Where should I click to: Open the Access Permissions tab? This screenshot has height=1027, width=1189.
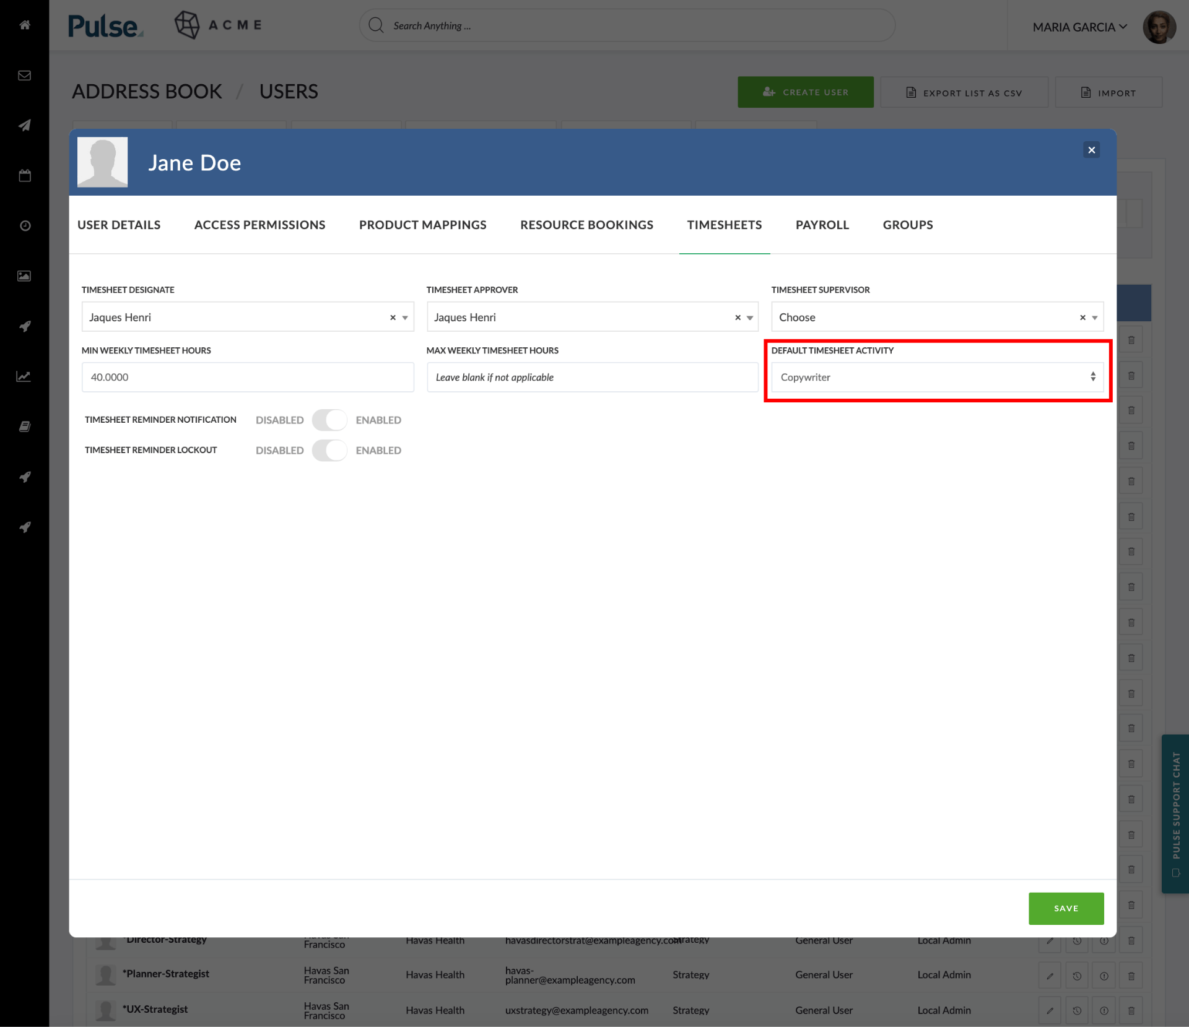(x=259, y=225)
